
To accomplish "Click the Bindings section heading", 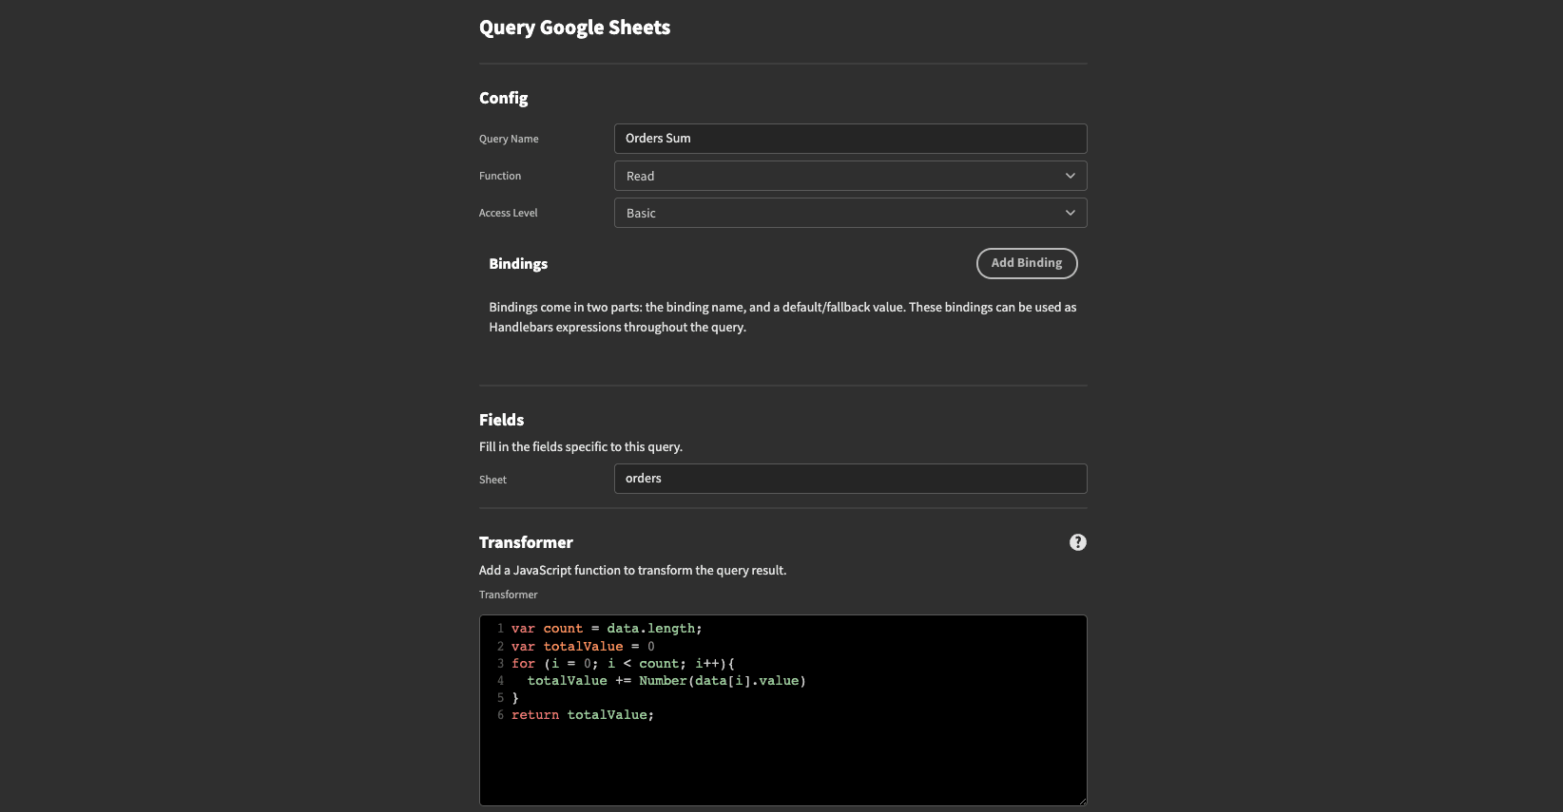I will (518, 264).
